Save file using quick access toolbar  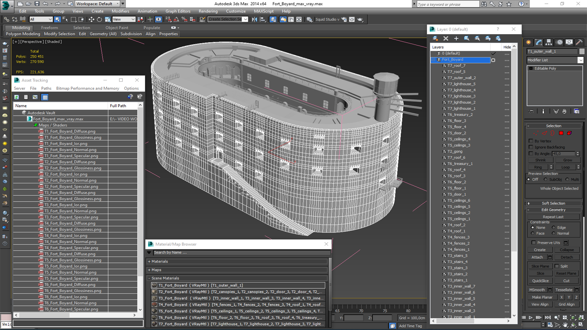coord(37,4)
